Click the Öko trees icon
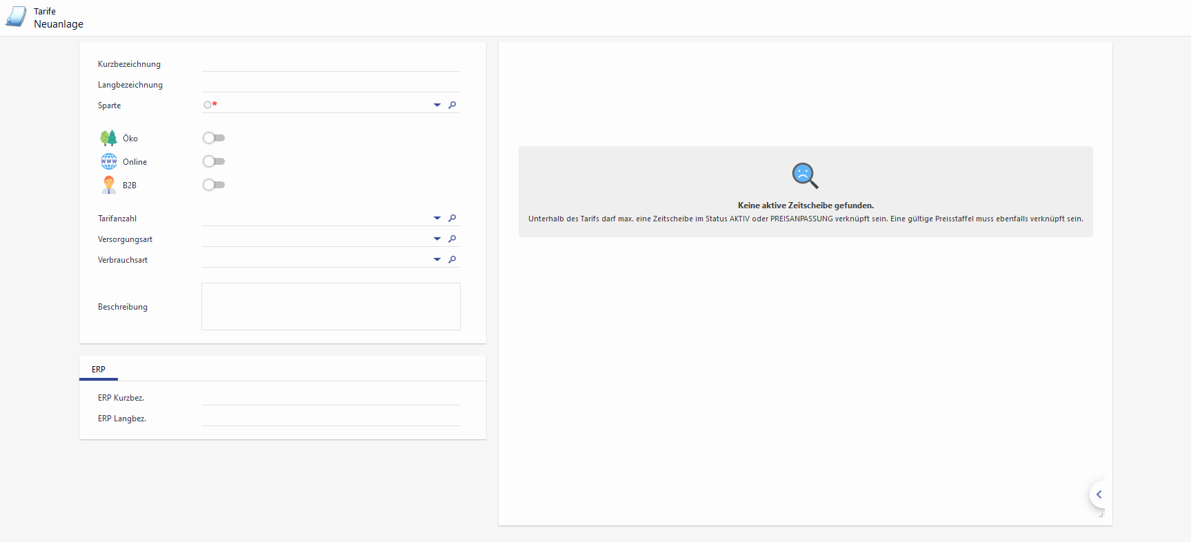The image size is (1191, 542). (108, 139)
